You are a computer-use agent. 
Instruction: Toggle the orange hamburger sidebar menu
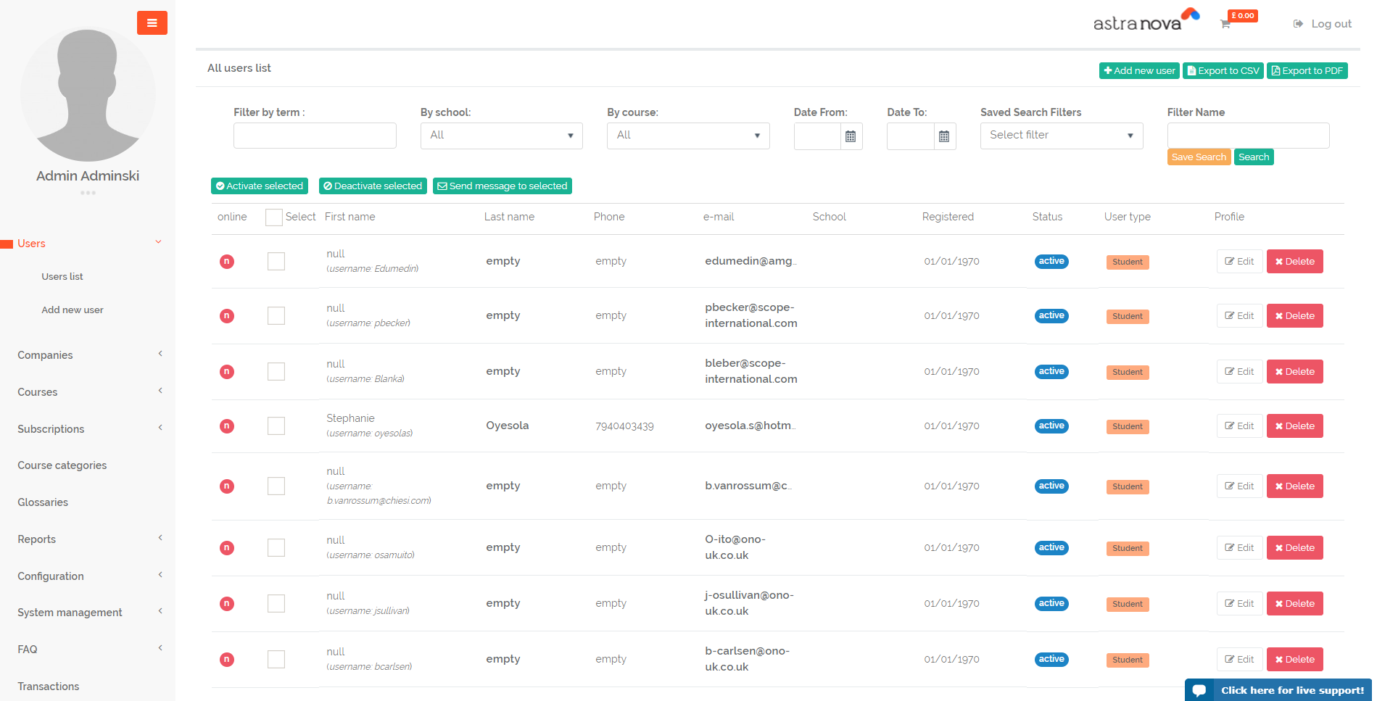152,23
